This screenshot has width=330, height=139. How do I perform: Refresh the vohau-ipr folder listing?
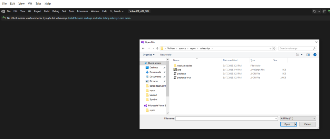tap(274, 48)
